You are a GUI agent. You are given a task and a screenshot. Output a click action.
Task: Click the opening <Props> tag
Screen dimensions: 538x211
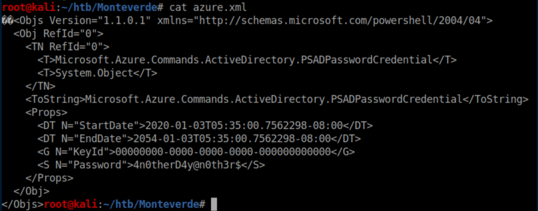tap(46, 112)
